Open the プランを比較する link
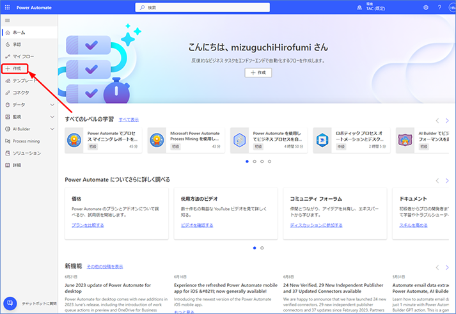Screen dimensions: 456x314 pyautogui.click(x=88, y=225)
